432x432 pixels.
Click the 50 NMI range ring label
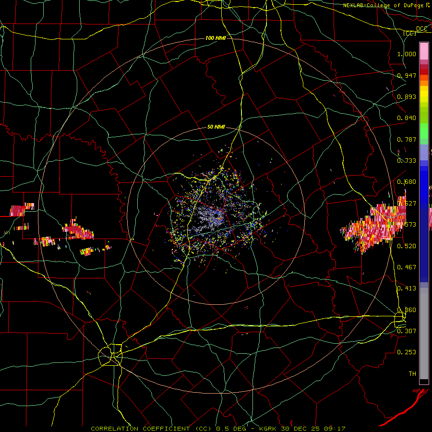pos(216,127)
